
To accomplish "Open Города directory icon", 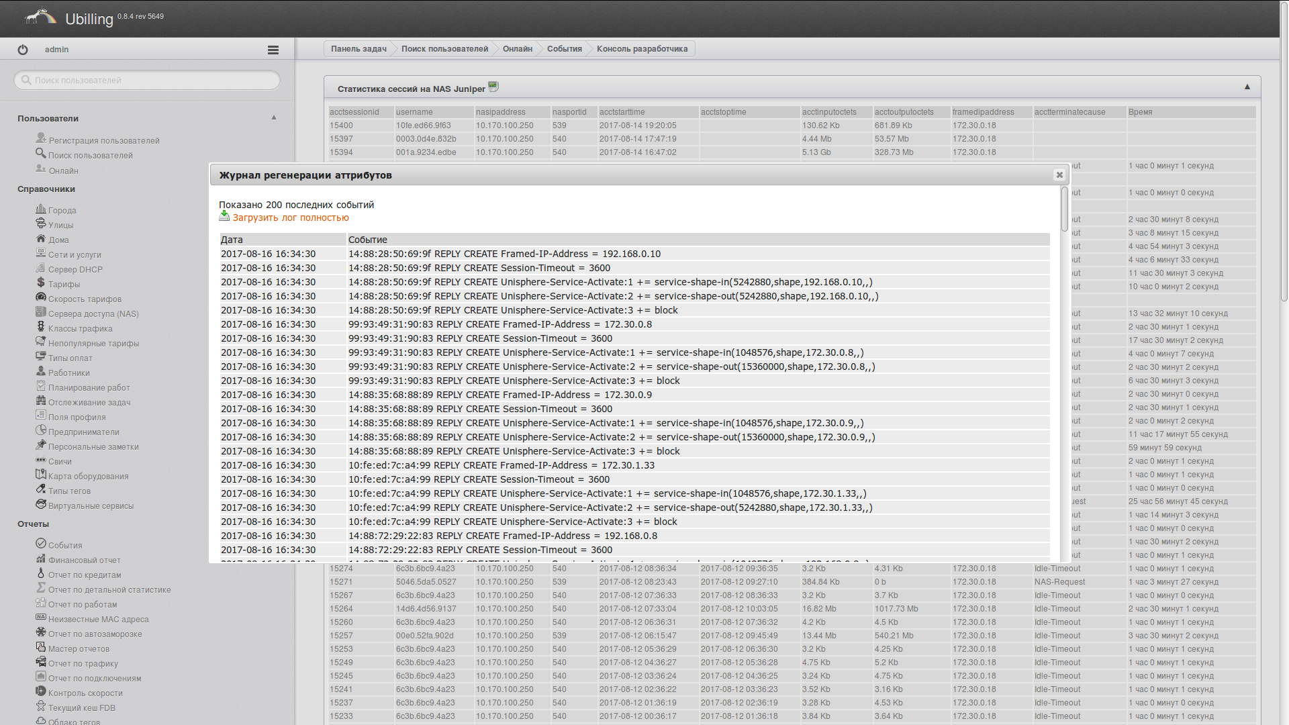I will (x=41, y=209).
